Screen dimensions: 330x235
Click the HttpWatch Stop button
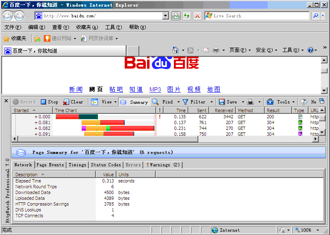(x=50, y=102)
